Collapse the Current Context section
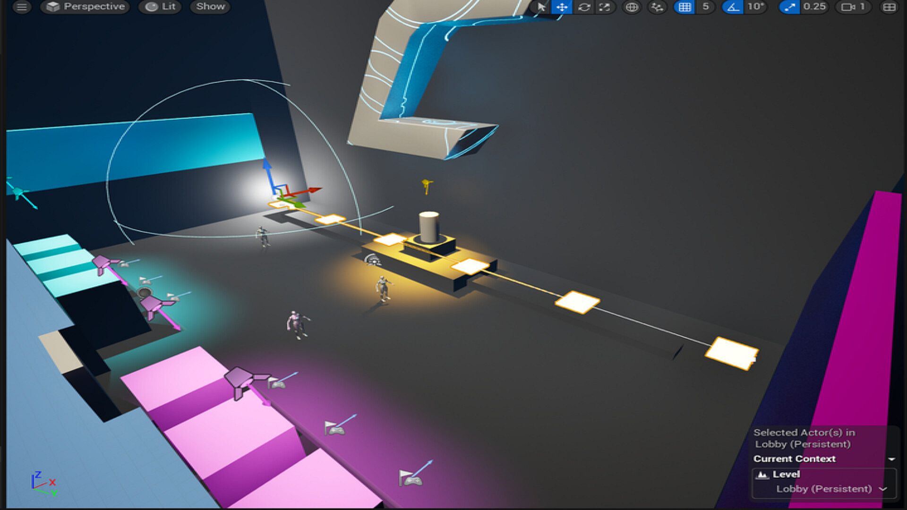The image size is (907, 510). 891,459
